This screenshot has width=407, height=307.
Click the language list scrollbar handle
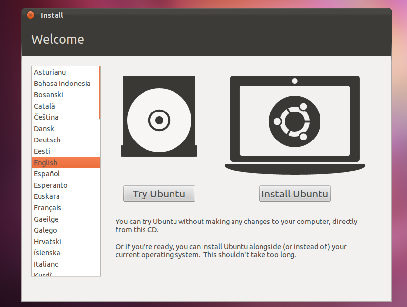tap(99, 93)
